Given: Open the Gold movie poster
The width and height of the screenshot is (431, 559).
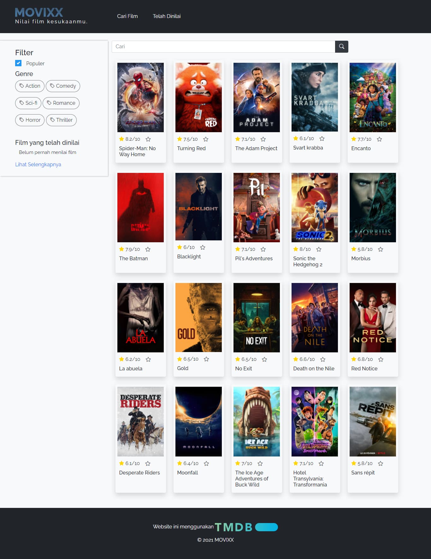Looking at the screenshot, I should (x=198, y=317).
